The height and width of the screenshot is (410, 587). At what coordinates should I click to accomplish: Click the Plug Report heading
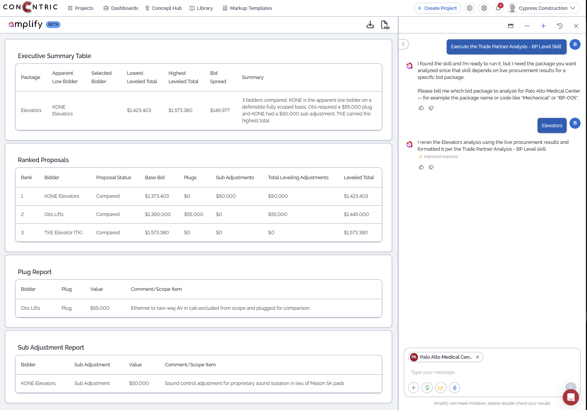(x=35, y=272)
